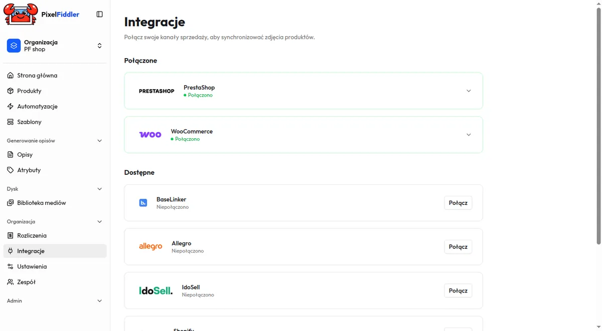Click PrestaShop's green Połączono status
The width and height of the screenshot is (602, 331).
point(198,95)
